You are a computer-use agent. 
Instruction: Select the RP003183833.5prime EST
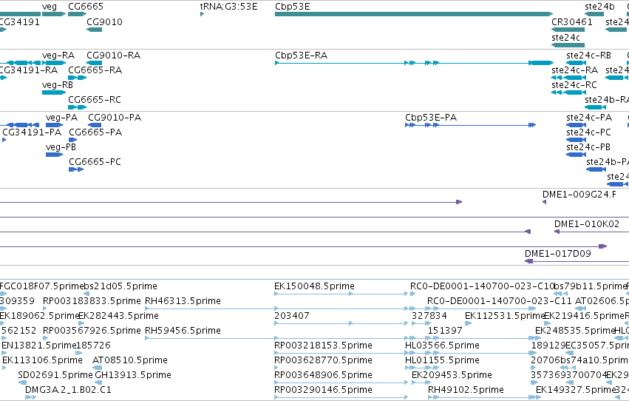click(45, 309)
